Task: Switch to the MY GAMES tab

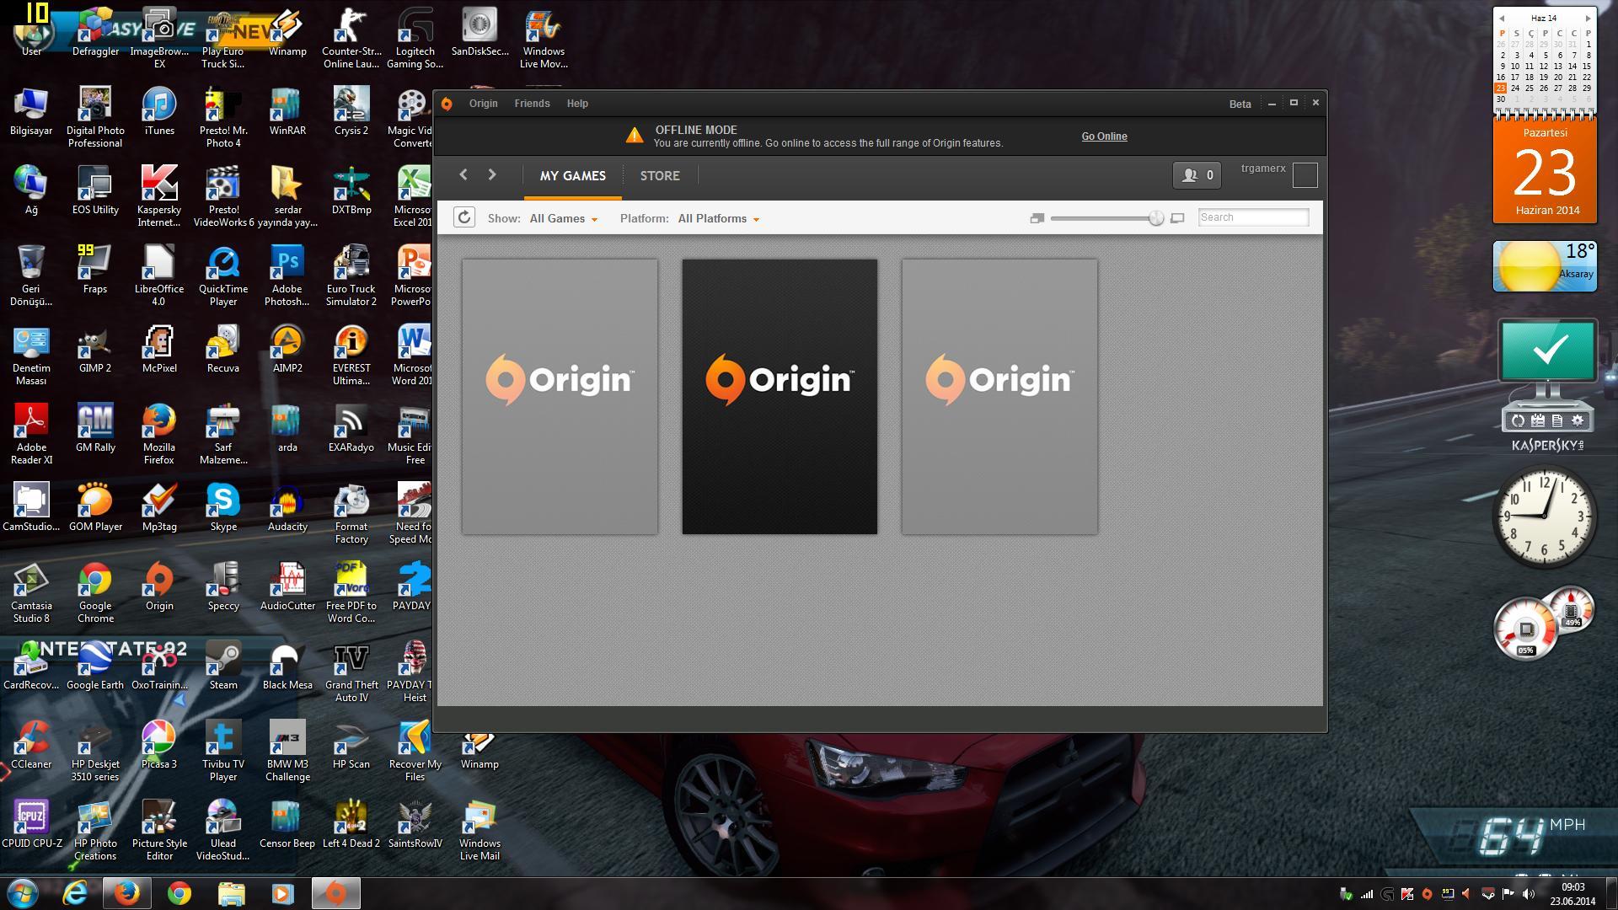Action: (573, 176)
